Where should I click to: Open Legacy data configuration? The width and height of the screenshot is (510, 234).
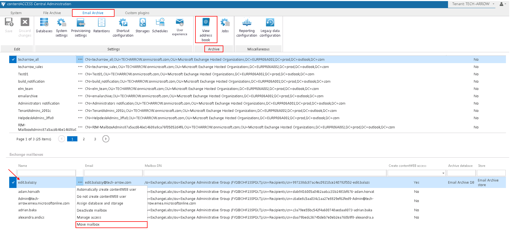click(270, 27)
